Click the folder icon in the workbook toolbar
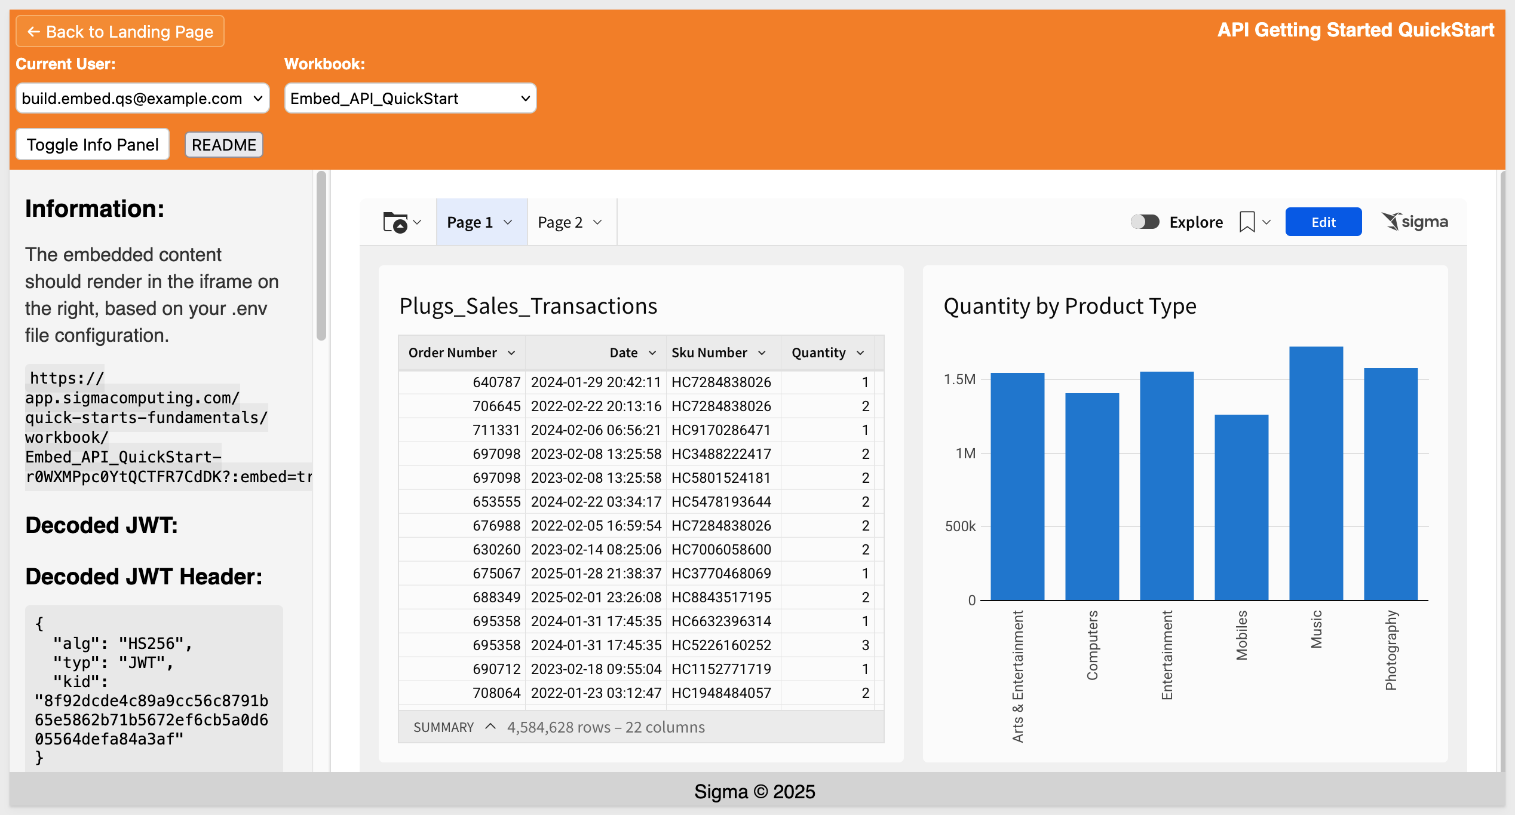 tap(395, 222)
